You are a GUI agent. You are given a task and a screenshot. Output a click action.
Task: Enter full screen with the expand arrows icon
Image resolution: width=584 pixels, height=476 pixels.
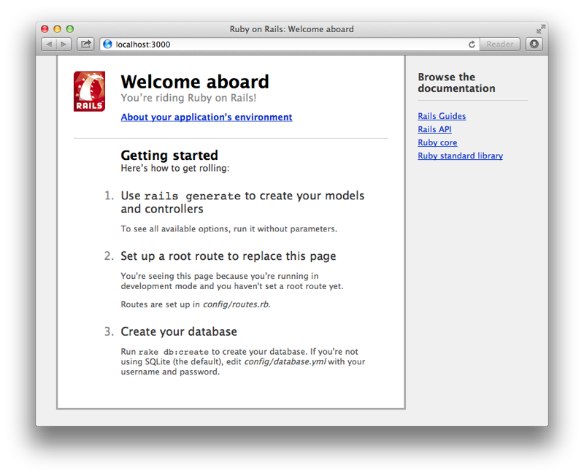(x=540, y=29)
